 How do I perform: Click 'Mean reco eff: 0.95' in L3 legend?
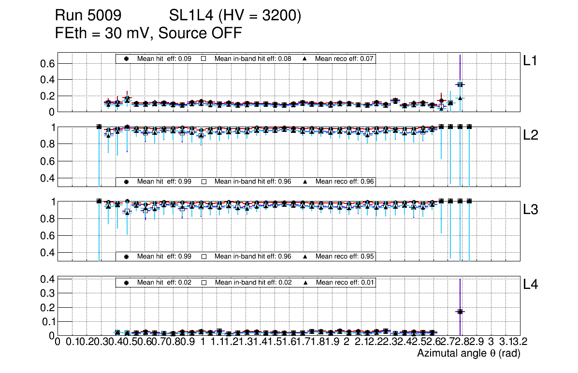(x=345, y=256)
